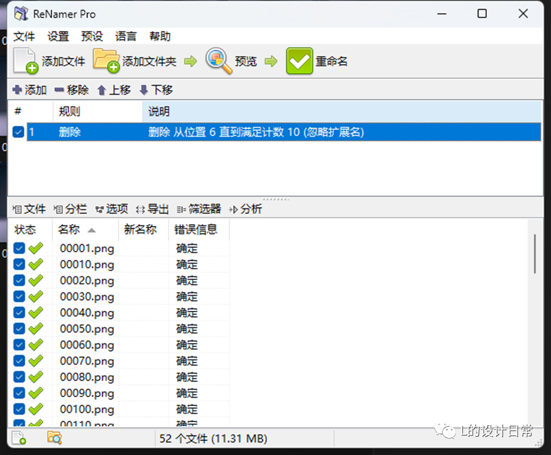Click the new-file icon in the bottom-left corner
This screenshot has width=551, height=455.
pyautogui.click(x=18, y=437)
